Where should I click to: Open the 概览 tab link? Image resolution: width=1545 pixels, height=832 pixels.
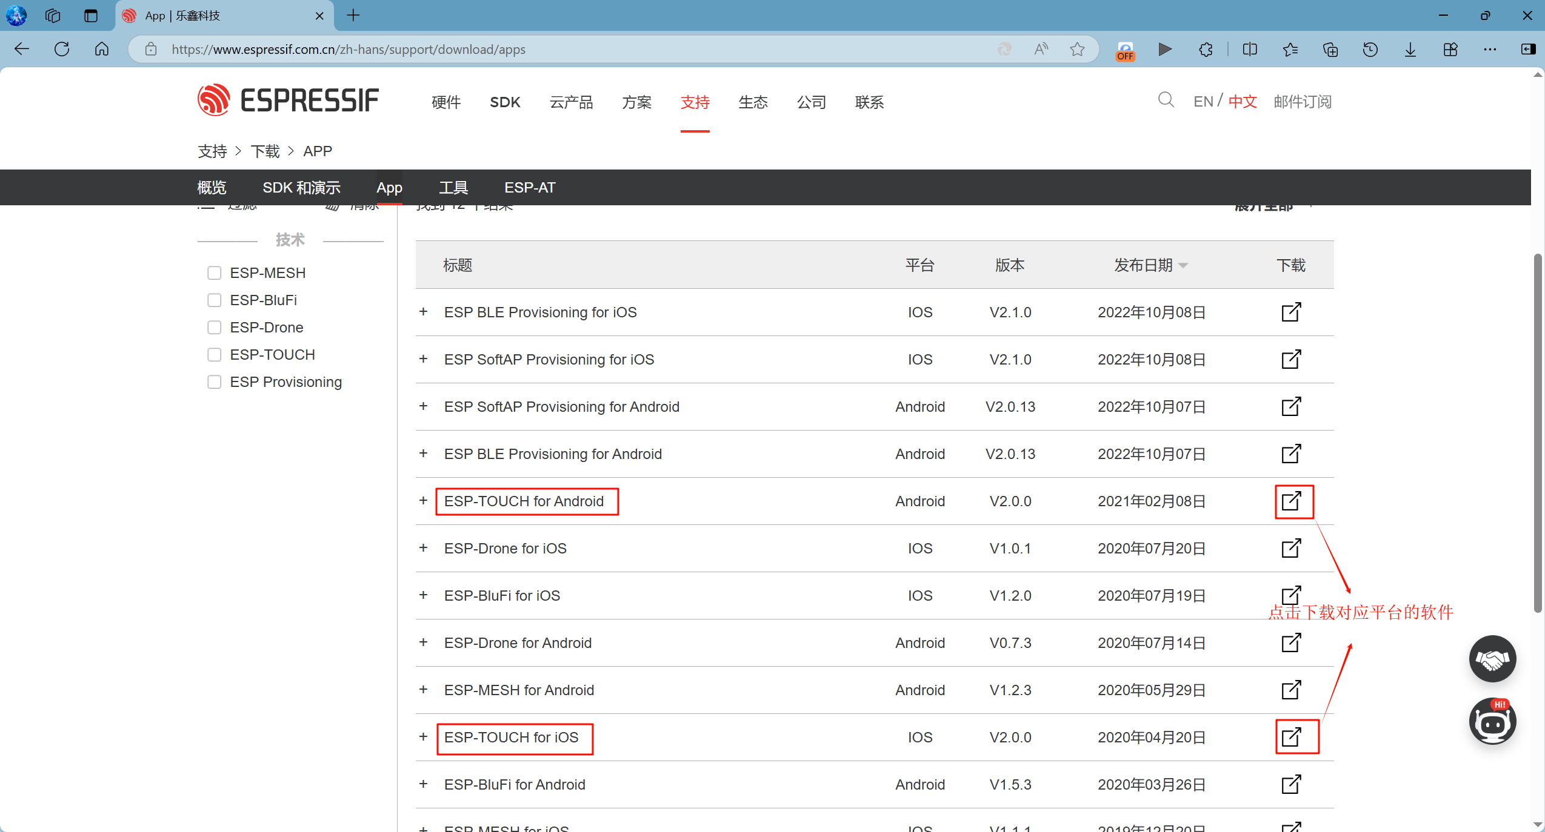tap(212, 188)
